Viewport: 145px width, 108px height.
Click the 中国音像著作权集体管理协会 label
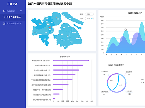(41, 80)
